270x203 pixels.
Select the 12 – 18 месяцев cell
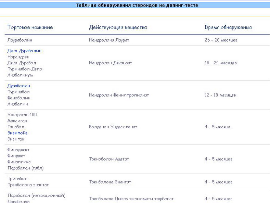[220, 95]
